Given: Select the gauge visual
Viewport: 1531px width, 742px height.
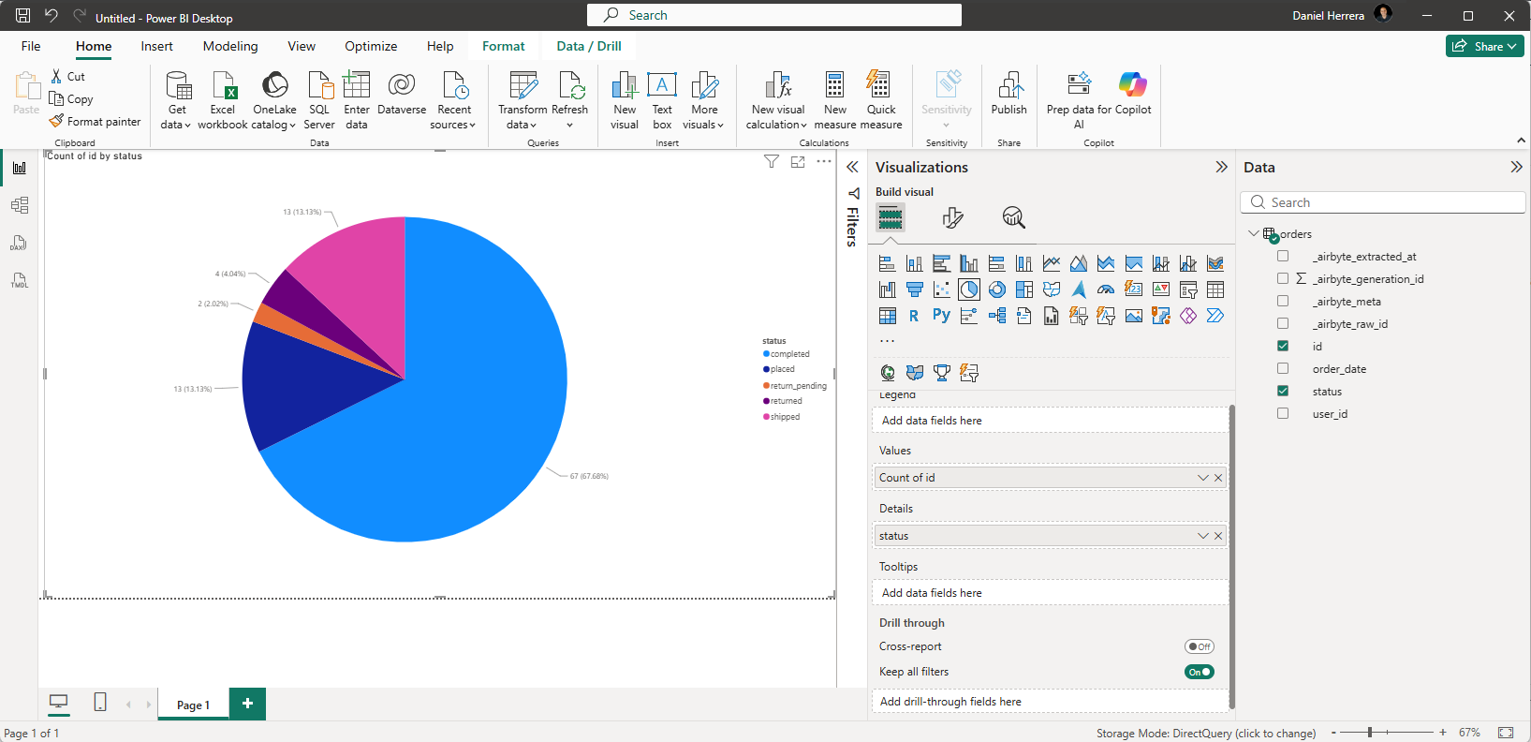Looking at the screenshot, I should pos(1106,289).
